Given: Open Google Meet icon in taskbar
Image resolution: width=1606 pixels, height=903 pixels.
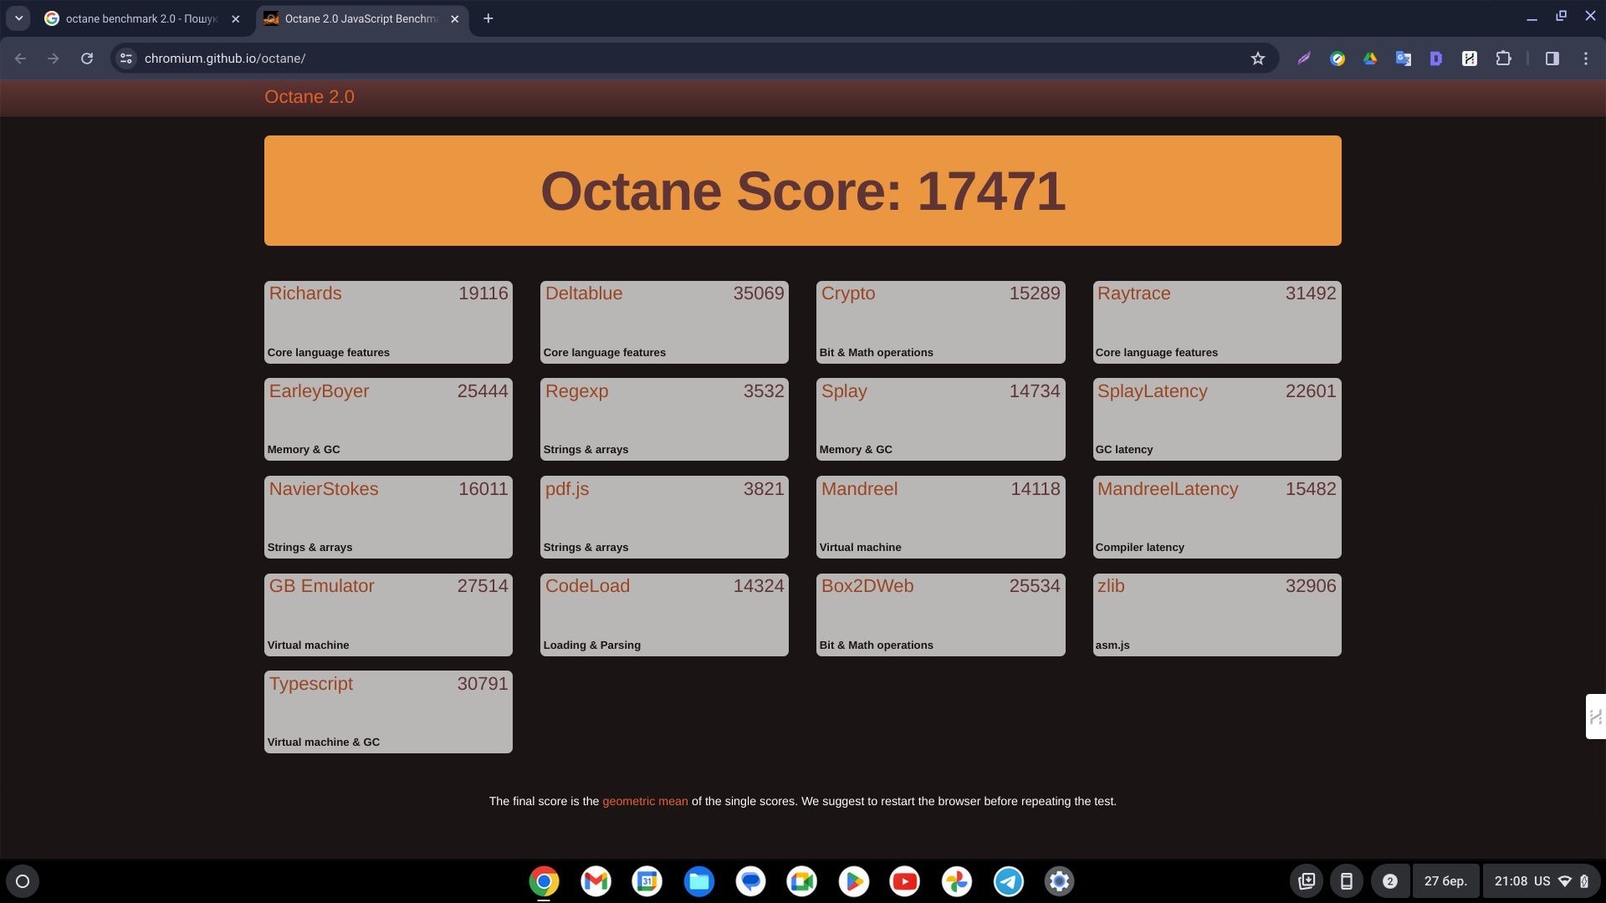Looking at the screenshot, I should (x=802, y=881).
